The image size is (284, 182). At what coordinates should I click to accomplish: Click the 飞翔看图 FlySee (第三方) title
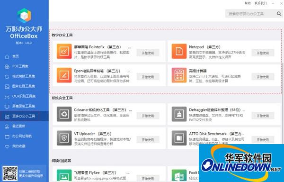95,173
